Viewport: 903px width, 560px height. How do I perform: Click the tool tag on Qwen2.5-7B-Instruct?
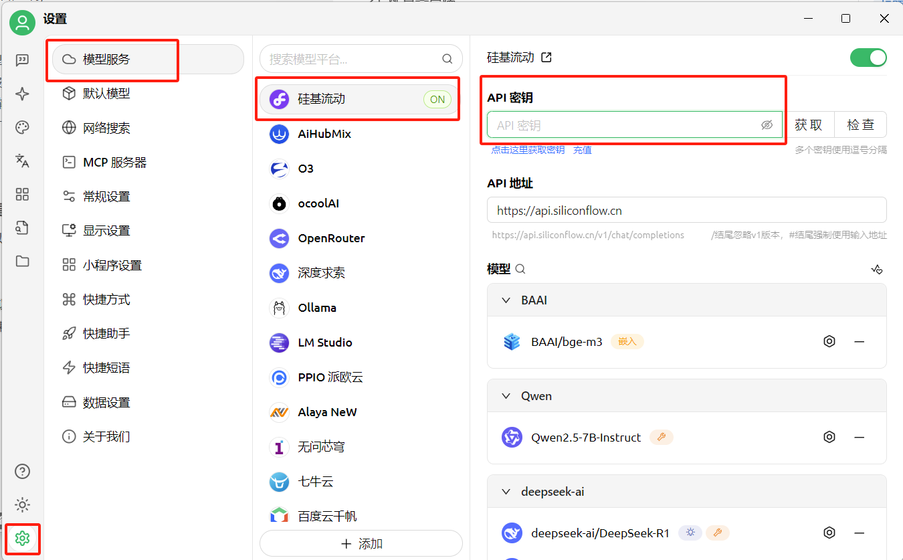tap(662, 437)
